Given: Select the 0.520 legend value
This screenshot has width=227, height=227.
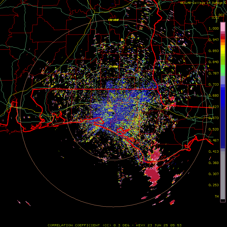Looking at the screenshot, I should 214,129.
